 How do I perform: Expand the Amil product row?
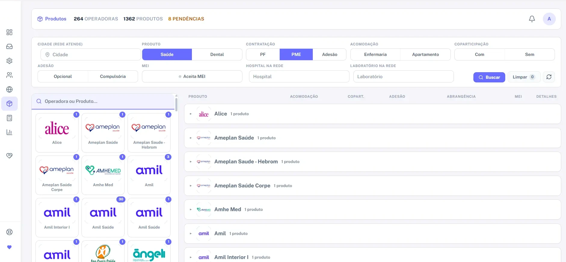coord(372,233)
